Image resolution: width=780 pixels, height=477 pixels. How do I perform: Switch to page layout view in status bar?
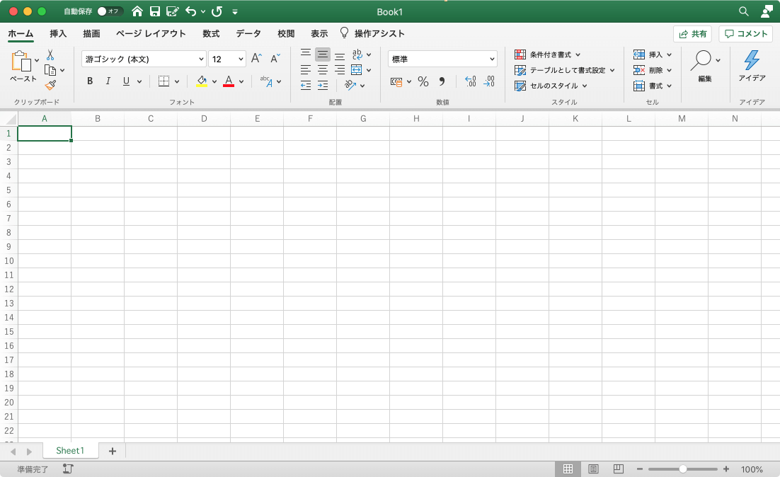coord(593,469)
